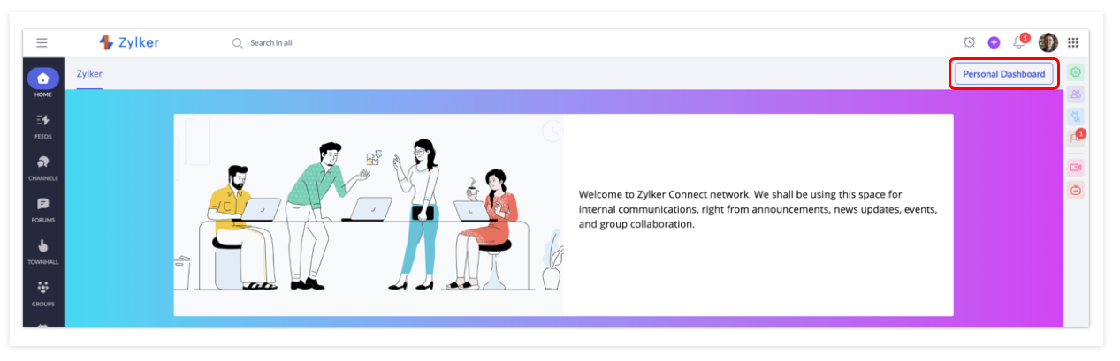Open the user profile avatar
The image size is (1120, 361).
coord(1048,42)
